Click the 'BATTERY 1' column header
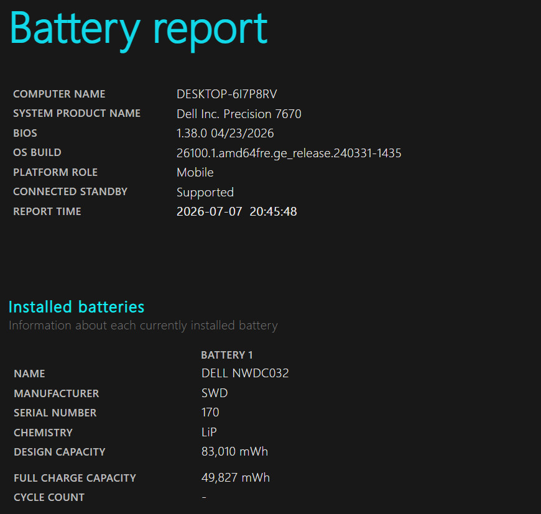 [227, 355]
